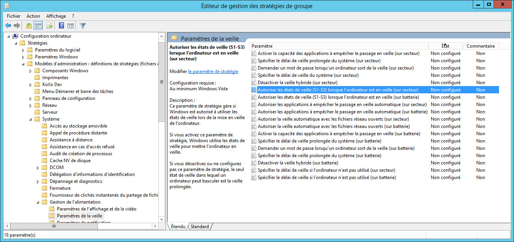Click policy icon for Spécifier le délai de veille du système (sur secteur)
This screenshot has width=514, height=242.
pos(254,75)
